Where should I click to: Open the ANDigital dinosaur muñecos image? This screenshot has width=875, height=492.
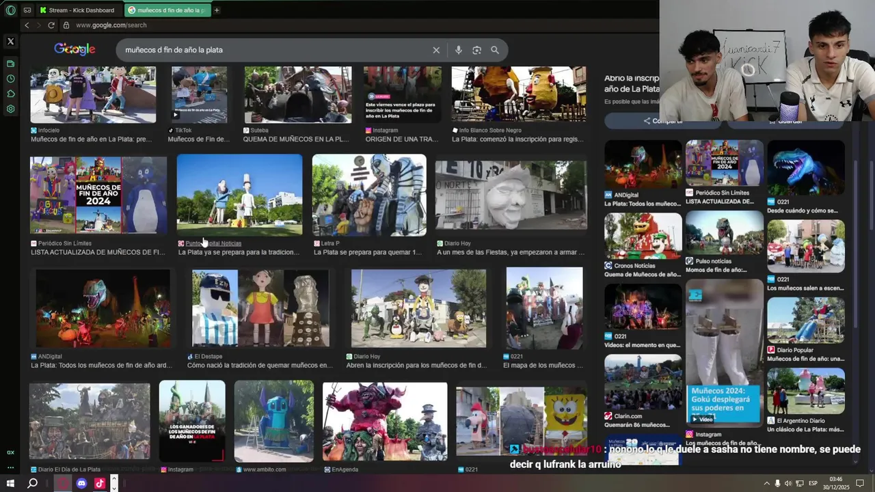[x=103, y=307]
